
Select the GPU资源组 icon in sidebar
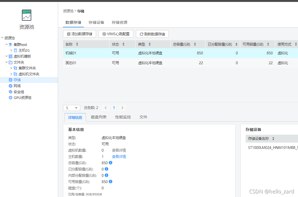point(11,98)
